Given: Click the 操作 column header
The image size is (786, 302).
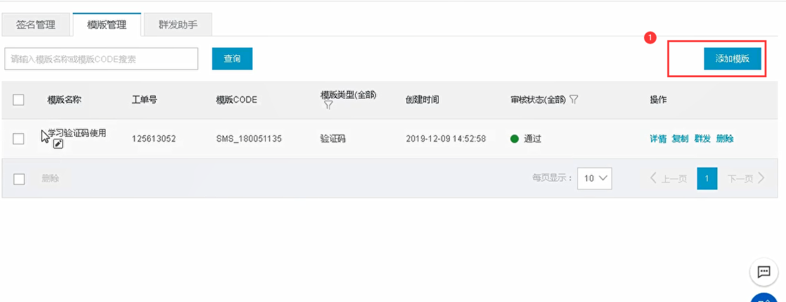Looking at the screenshot, I should pos(658,99).
